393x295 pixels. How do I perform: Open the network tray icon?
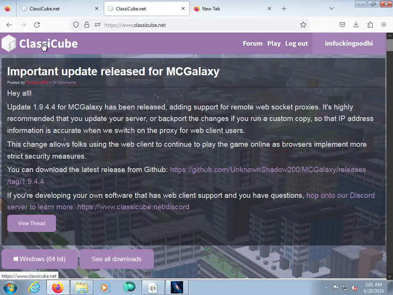(x=345, y=288)
